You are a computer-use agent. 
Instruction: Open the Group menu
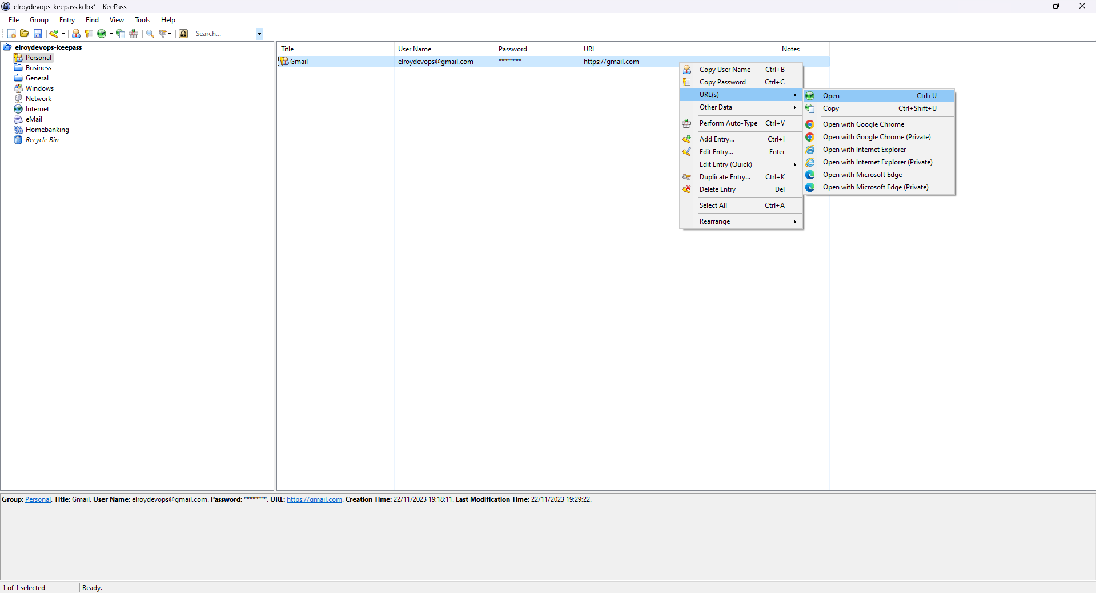tap(39, 20)
